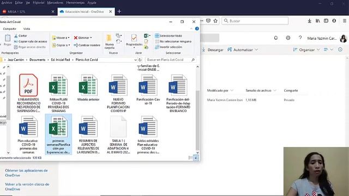The width and height of the screenshot is (349, 196).
Task: Expand the address bar history dropdown
Action: (135, 60)
